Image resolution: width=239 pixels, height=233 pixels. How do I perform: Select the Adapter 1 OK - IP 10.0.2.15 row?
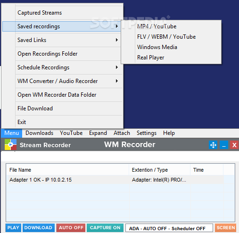pos(115,180)
